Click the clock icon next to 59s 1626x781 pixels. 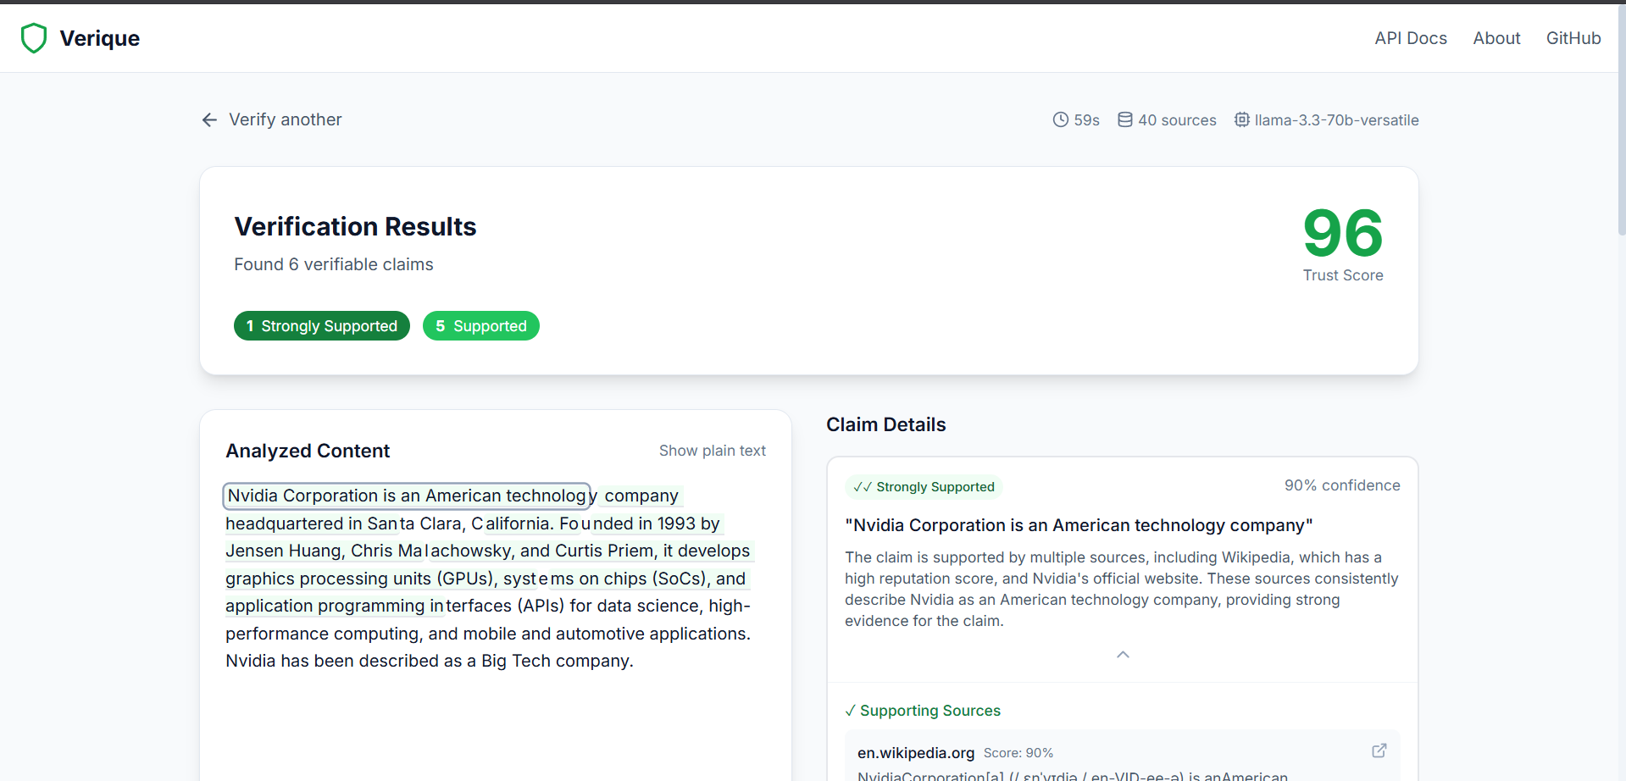coord(1060,120)
